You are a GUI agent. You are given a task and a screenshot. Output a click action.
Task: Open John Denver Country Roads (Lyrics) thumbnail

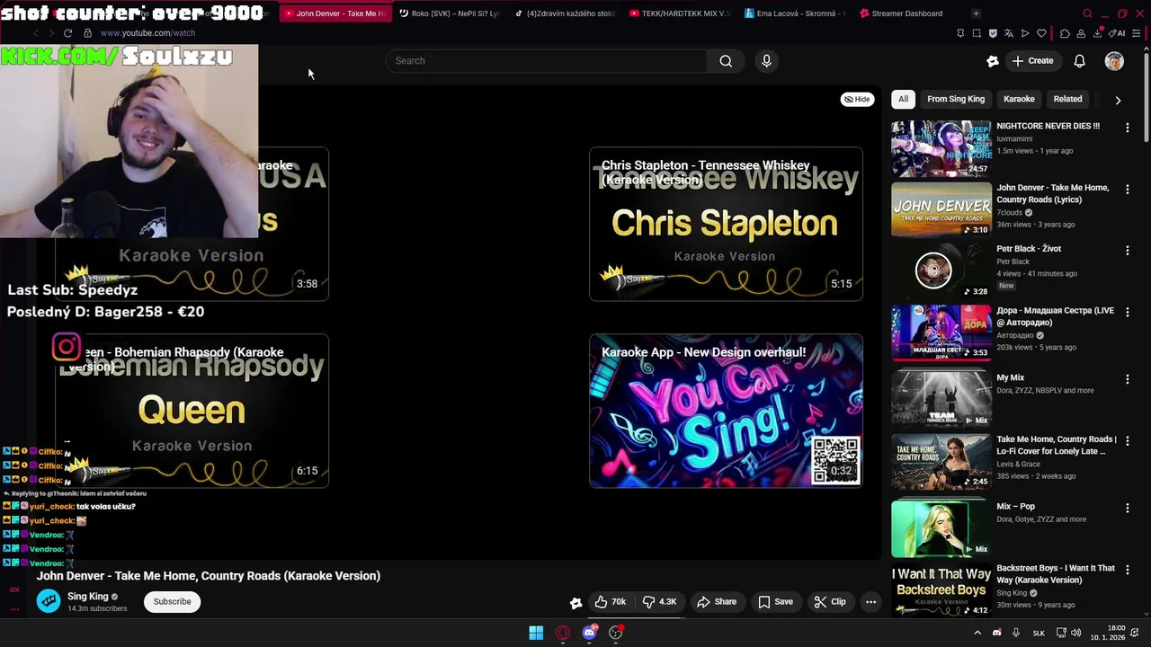[941, 209]
